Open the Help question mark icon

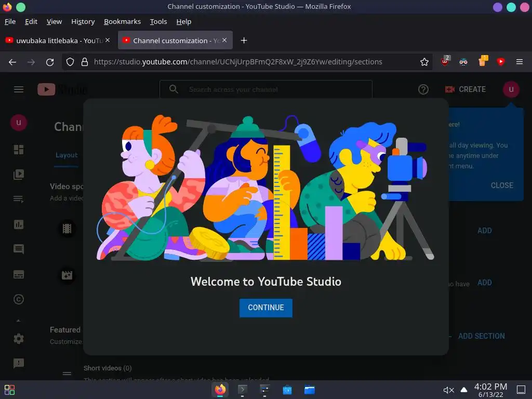point(423,89)
